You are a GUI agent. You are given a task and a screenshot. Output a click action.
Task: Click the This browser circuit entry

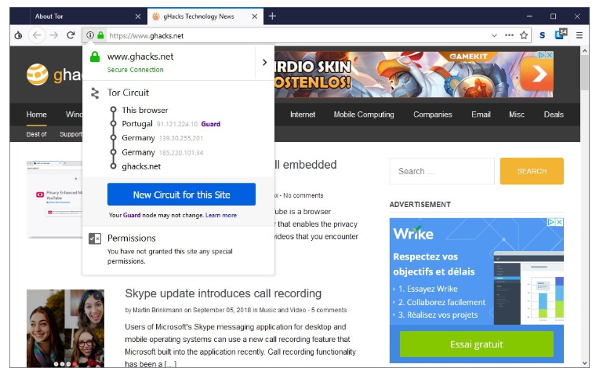144,111
